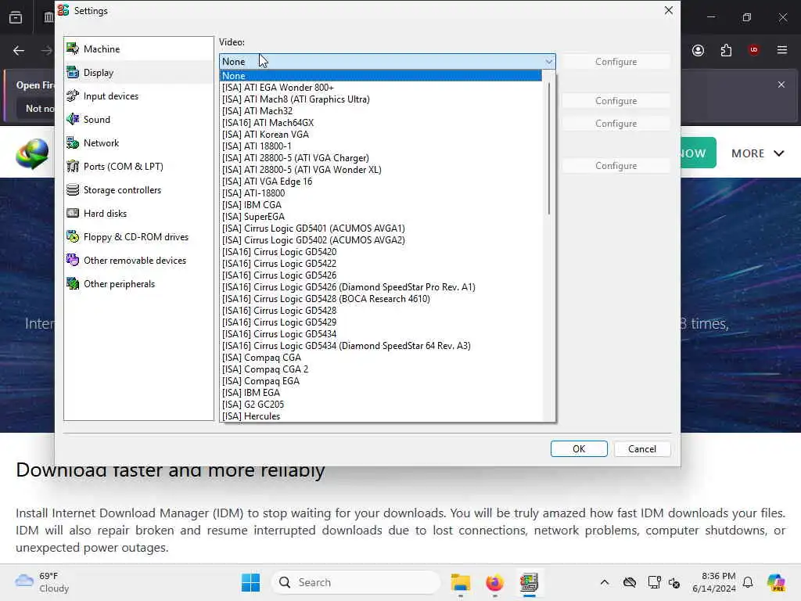The width and height of the screenshot is (801, 601).
Task: Open the Sound settings category
Action: [x=138, y=120]
